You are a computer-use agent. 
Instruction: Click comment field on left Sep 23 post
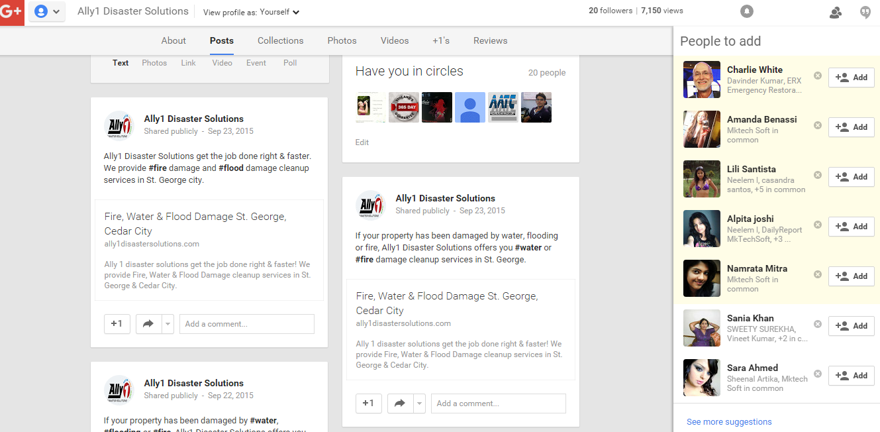tap(247, 324)
